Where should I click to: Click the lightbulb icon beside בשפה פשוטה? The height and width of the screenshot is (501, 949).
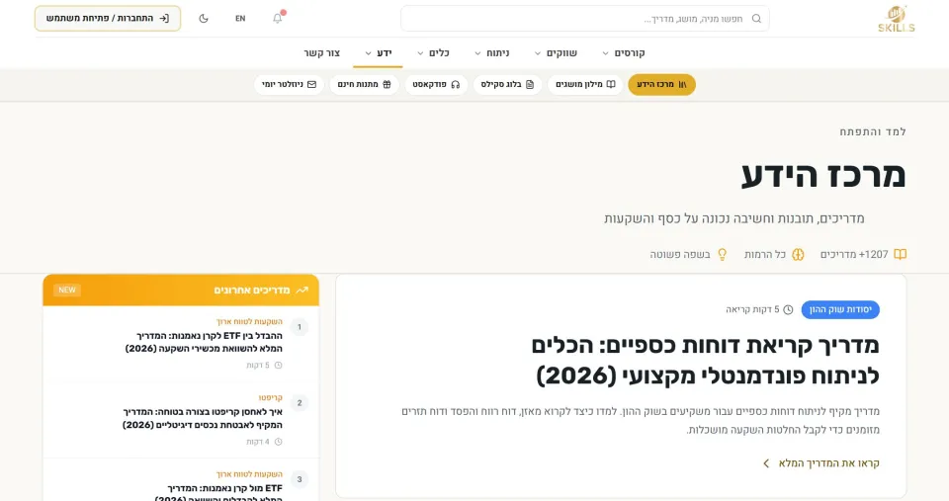(x=722, y=255)
